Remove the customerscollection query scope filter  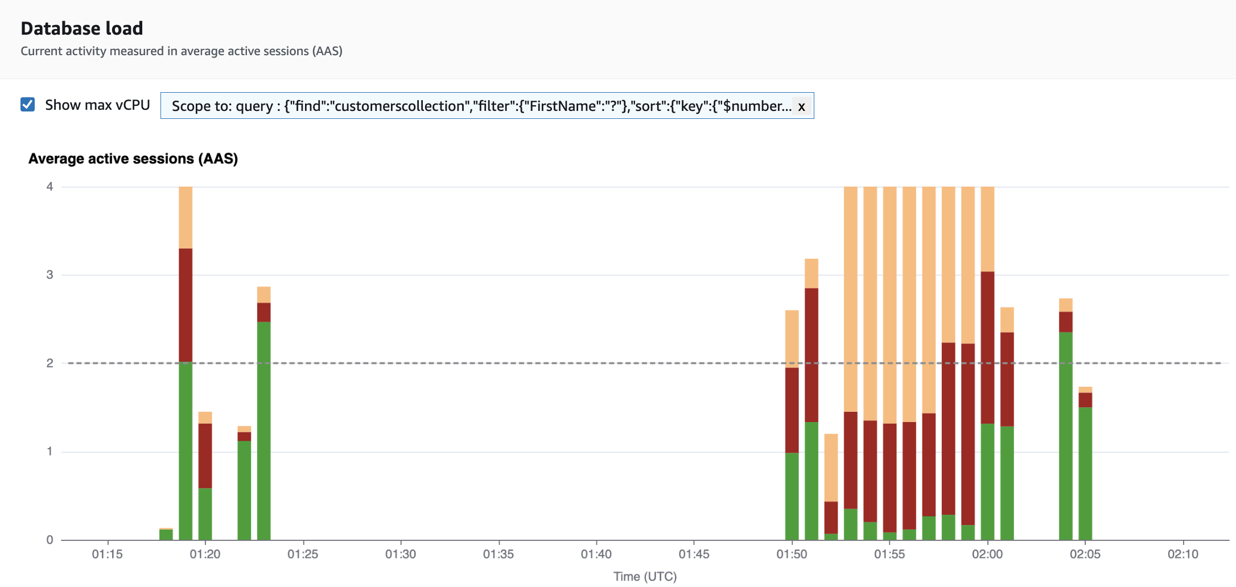tap(801, 106)
